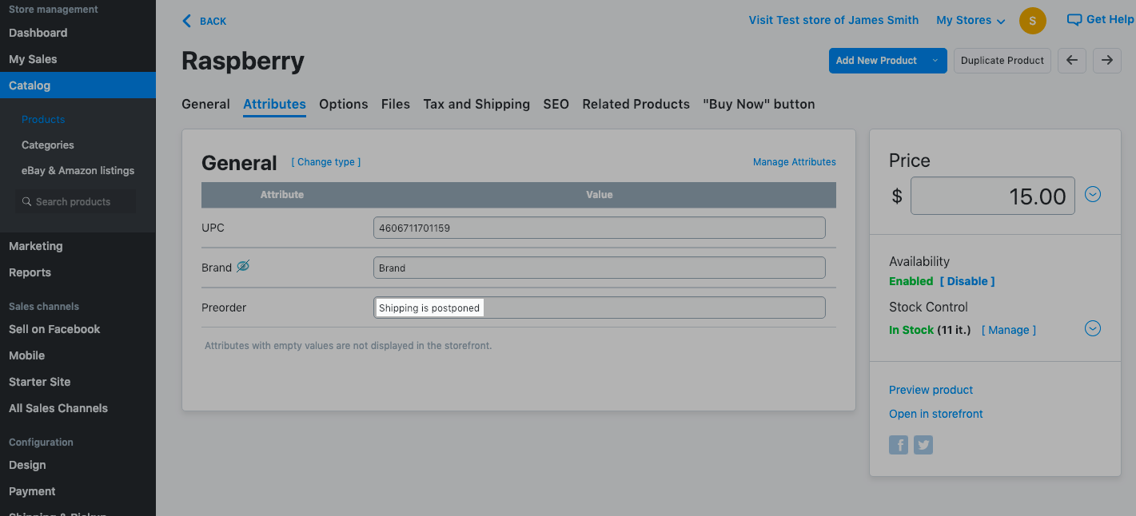Click the search products magnifier icon

[x=27, y=202]
